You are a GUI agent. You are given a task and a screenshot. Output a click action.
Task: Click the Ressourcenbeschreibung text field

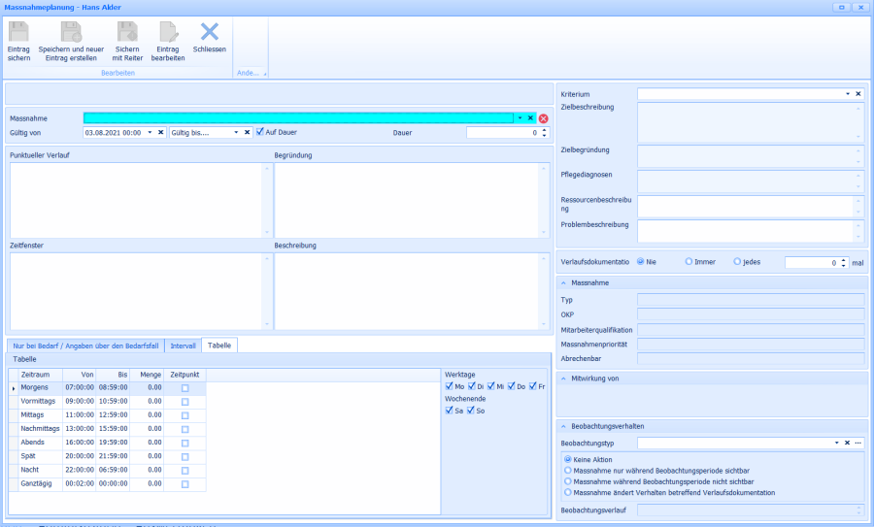click(x=751, y=206)
